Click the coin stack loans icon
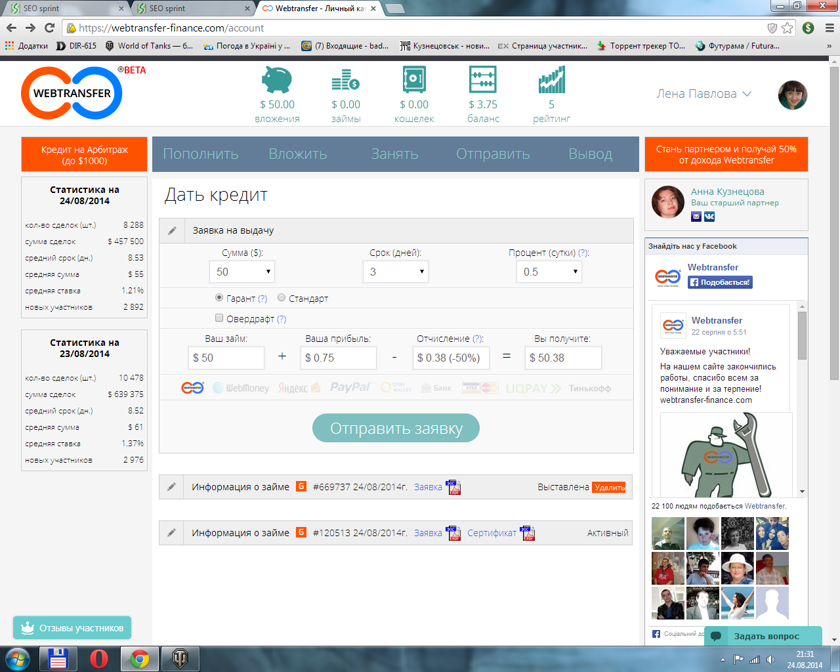840x672 pixels. 345,80
